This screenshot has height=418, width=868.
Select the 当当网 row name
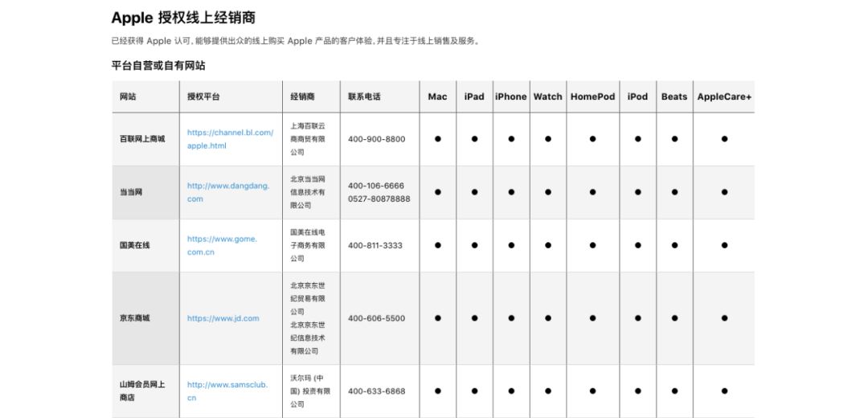point(131,192)
